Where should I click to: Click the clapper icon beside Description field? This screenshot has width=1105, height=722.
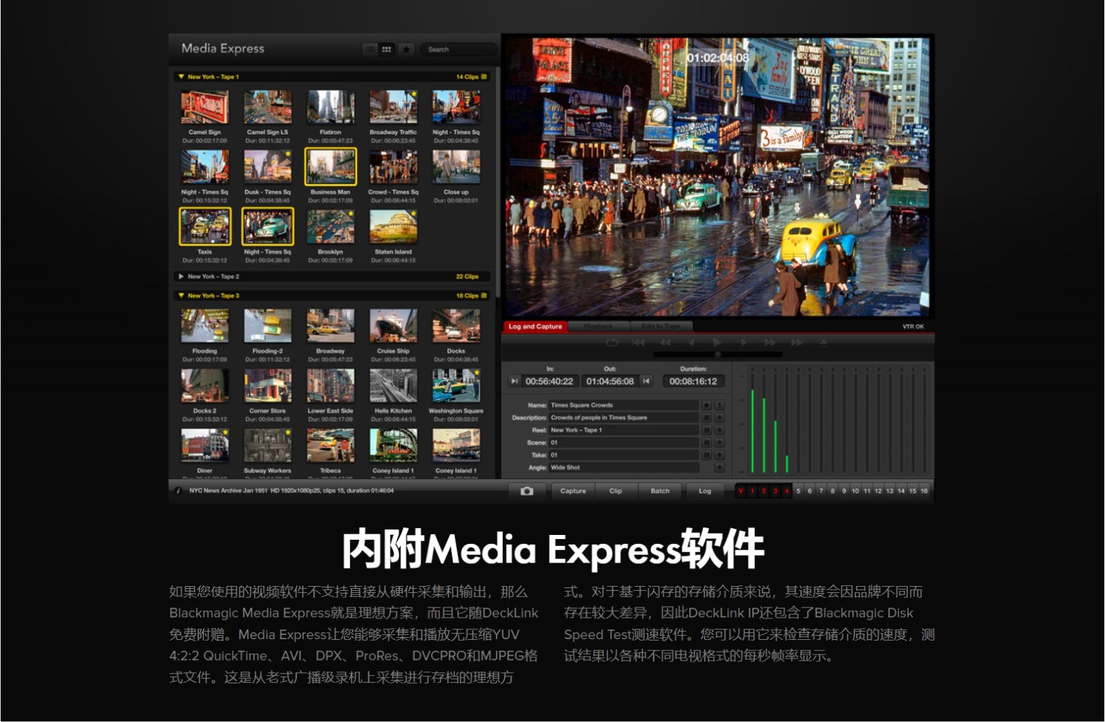(707, 418)
